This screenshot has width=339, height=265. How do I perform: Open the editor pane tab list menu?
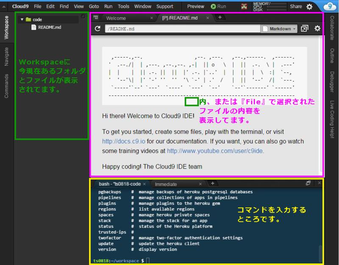pos(96,17)
